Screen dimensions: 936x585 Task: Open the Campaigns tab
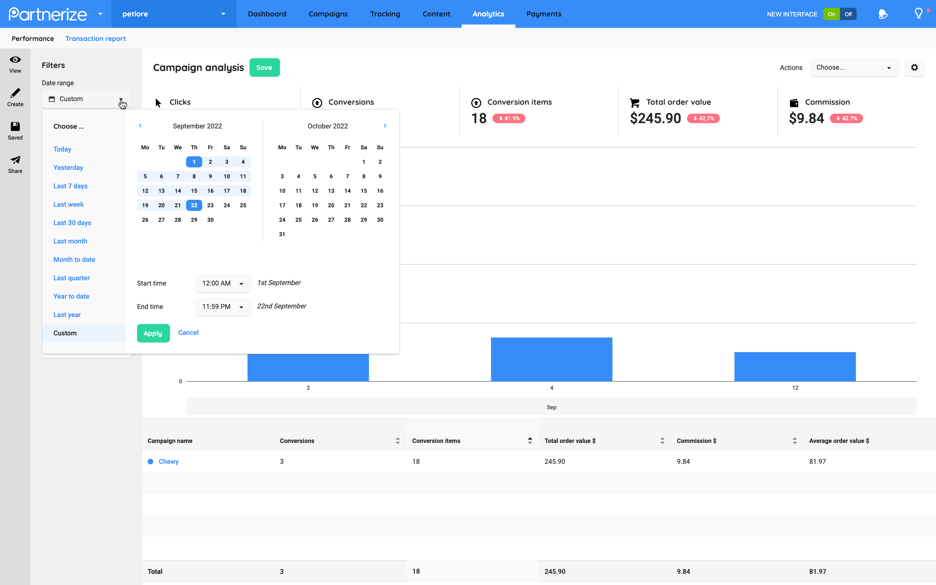[x=328, y=14]
